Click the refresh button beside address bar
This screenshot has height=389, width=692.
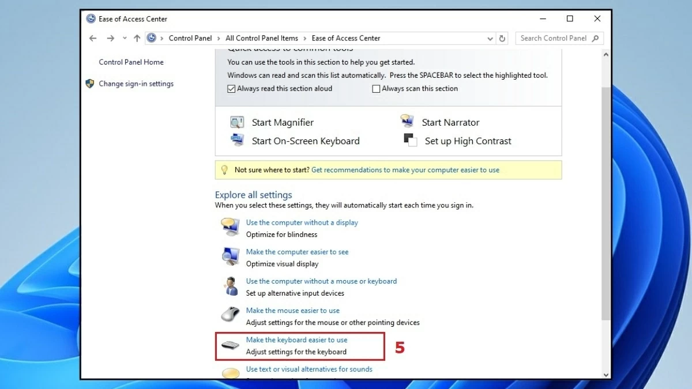(502, 39)
